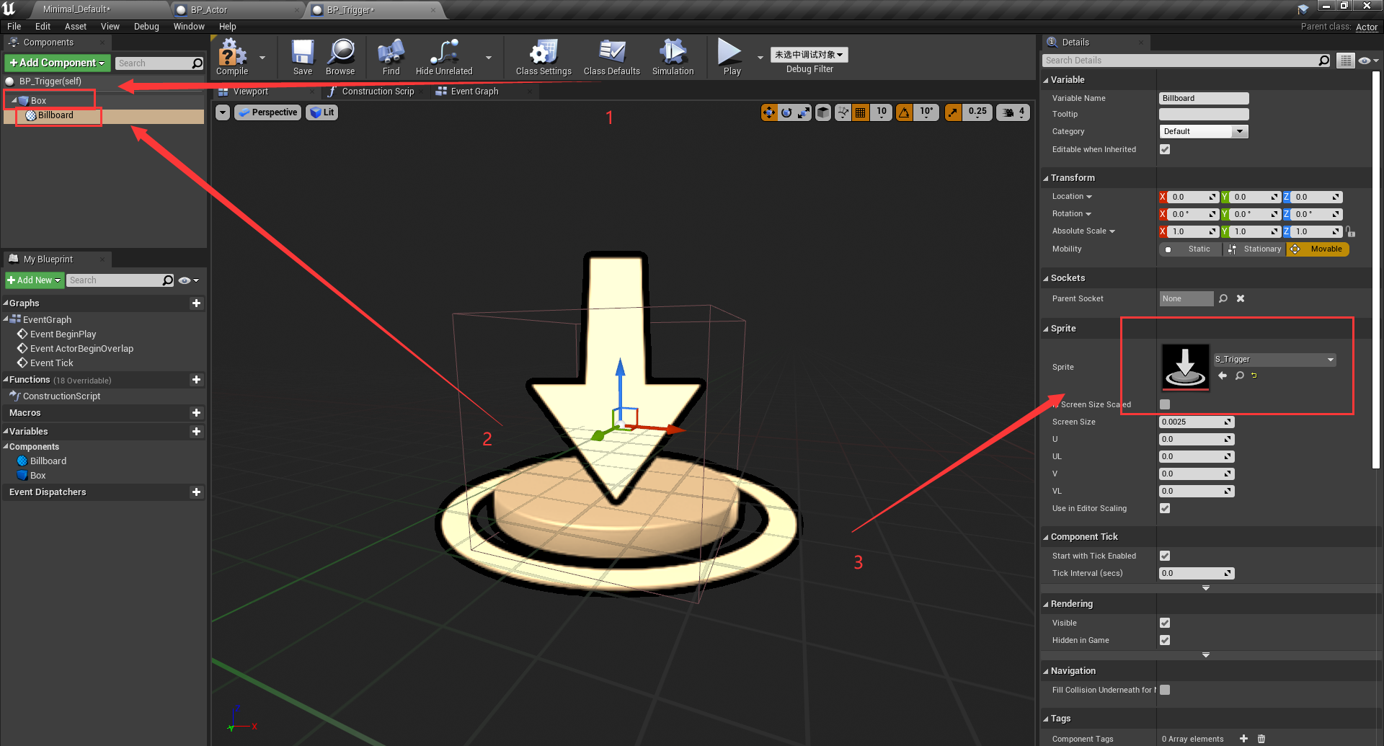
Task: Uncheck the Hidden in Game checkbox
Action: pos(1165,640)
